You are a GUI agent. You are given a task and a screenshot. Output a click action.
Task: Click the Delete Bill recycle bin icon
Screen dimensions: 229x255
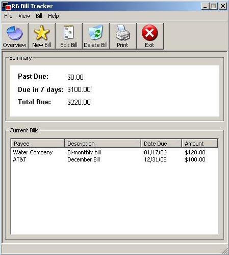point(96,32)
